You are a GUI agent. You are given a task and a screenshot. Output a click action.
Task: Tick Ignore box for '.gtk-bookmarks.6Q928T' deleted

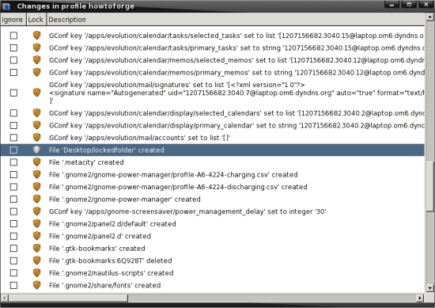(13, 260)
